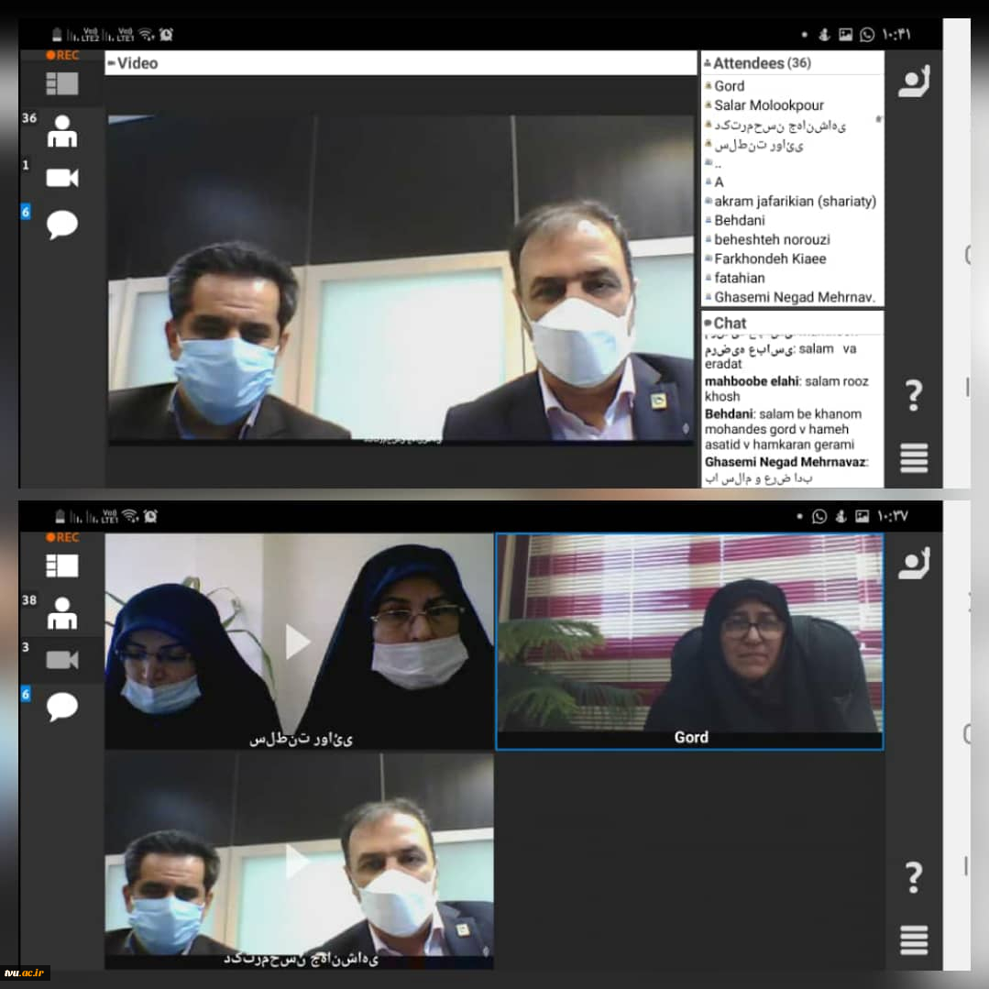Tap the raise hand icon in top screenshot
989x989 pixels.
click(914, 82)
